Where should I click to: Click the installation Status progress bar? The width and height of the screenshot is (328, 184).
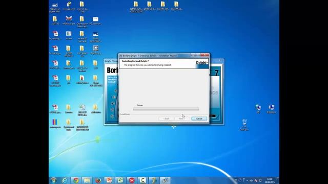(x=166, y=109)
